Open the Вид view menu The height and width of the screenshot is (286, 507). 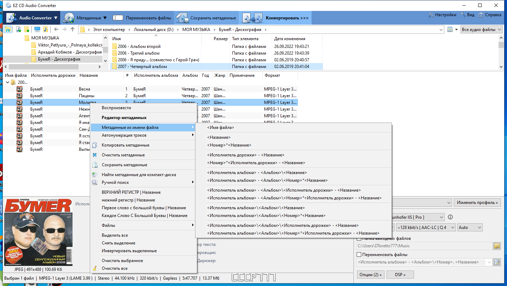coord(468,15)
